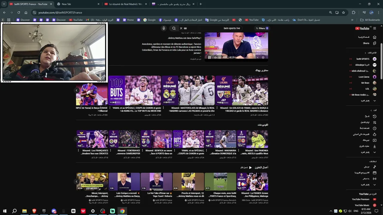Open Real Madrid Las Palmas résumé thumbnail

pyautogui.click(x=188, y=90)
